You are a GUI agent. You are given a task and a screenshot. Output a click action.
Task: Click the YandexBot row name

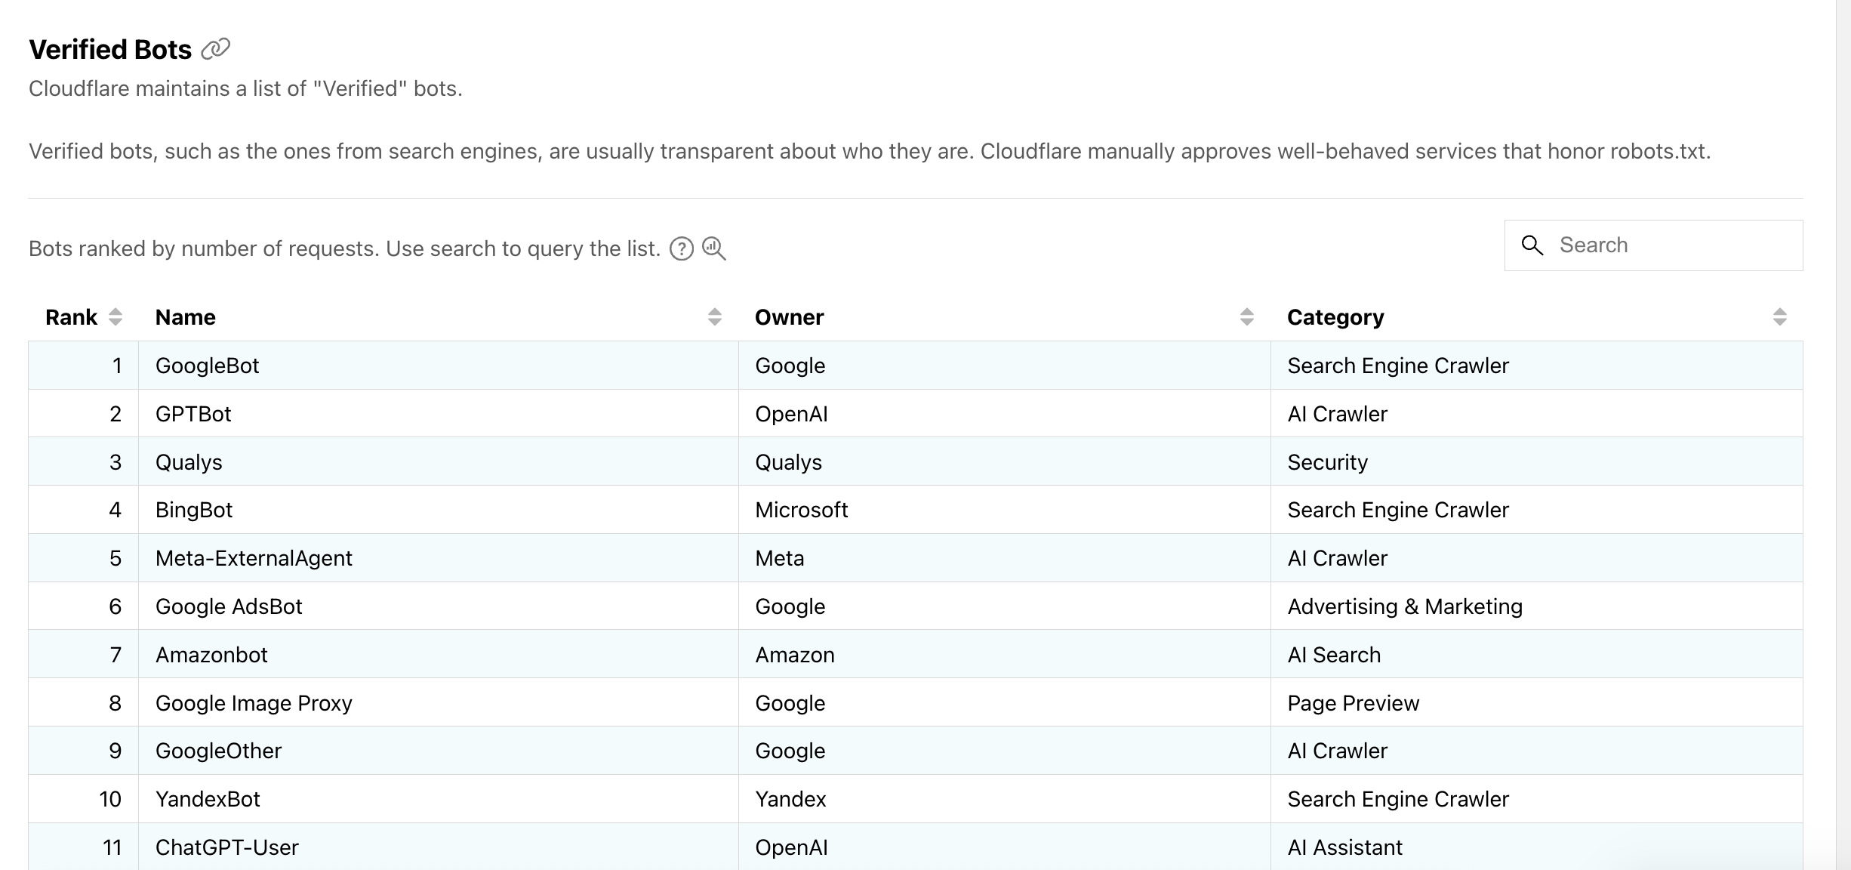[x=208, y=799]
